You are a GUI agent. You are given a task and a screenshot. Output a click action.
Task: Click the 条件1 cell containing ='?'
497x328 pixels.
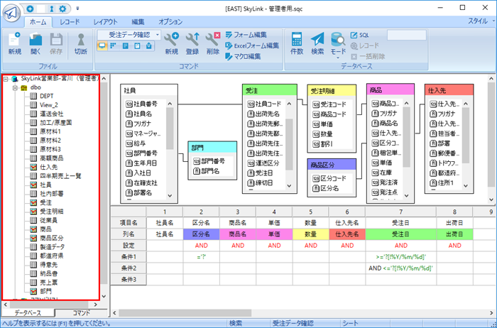pos(201,257)
